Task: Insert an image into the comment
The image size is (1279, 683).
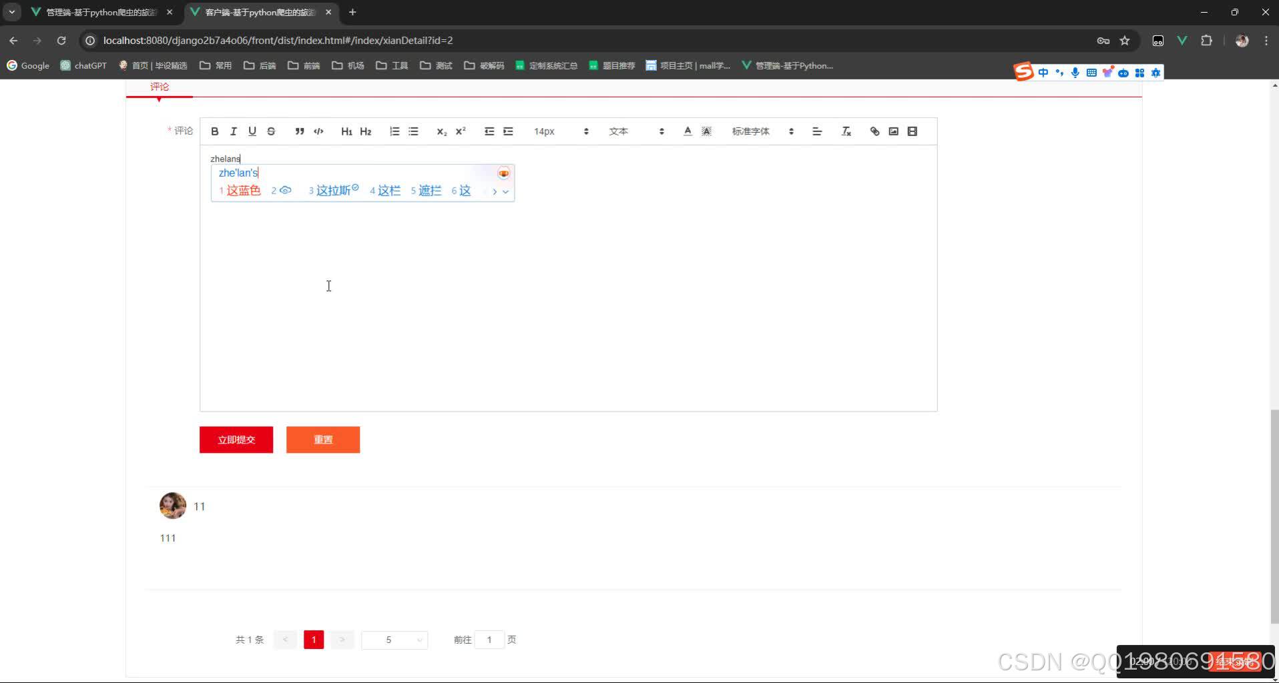Action: pos(893,131)
